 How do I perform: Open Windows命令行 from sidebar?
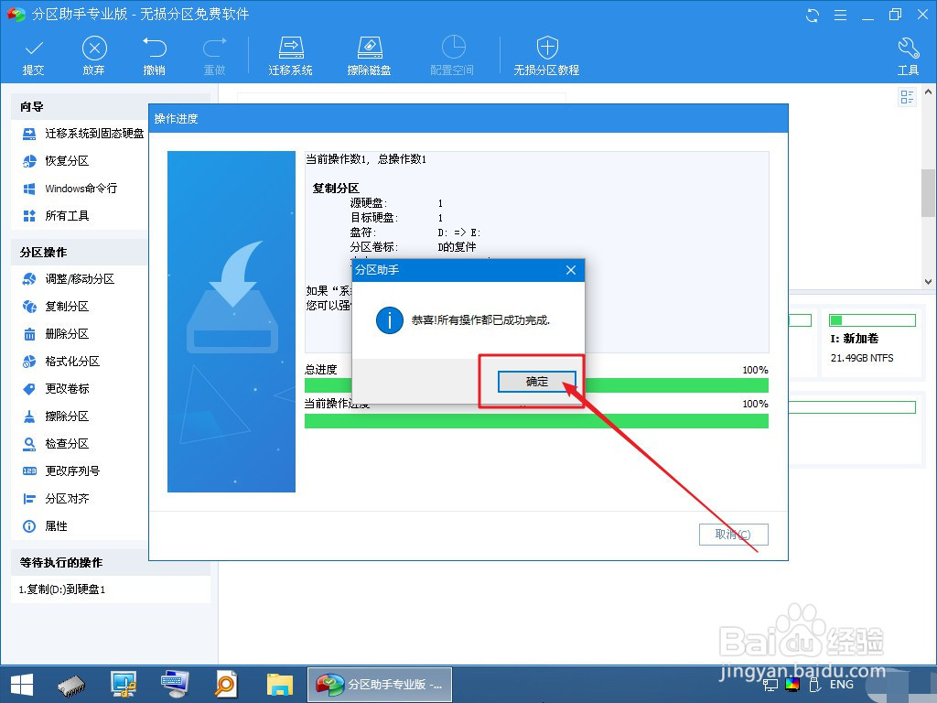tap(70, 189)
